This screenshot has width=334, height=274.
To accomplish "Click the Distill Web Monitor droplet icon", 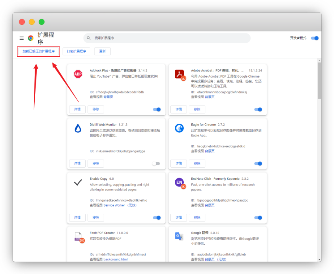I will [x=78, y=128].
